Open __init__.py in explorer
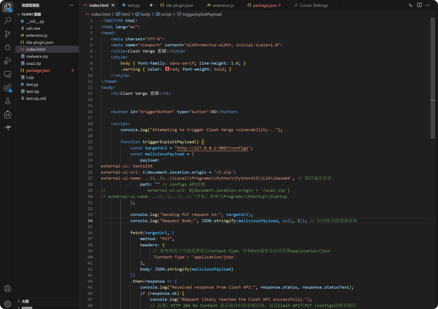438x309 pixels. tap(47, 21)
